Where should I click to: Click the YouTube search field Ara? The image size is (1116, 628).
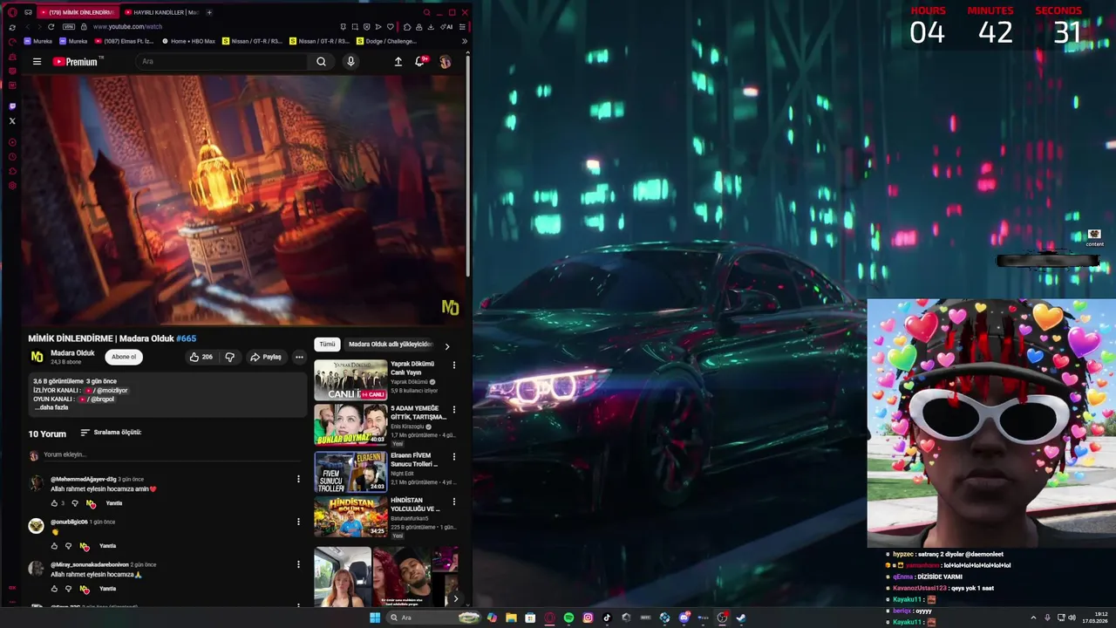pyautogui.click(x=222, y=62)
